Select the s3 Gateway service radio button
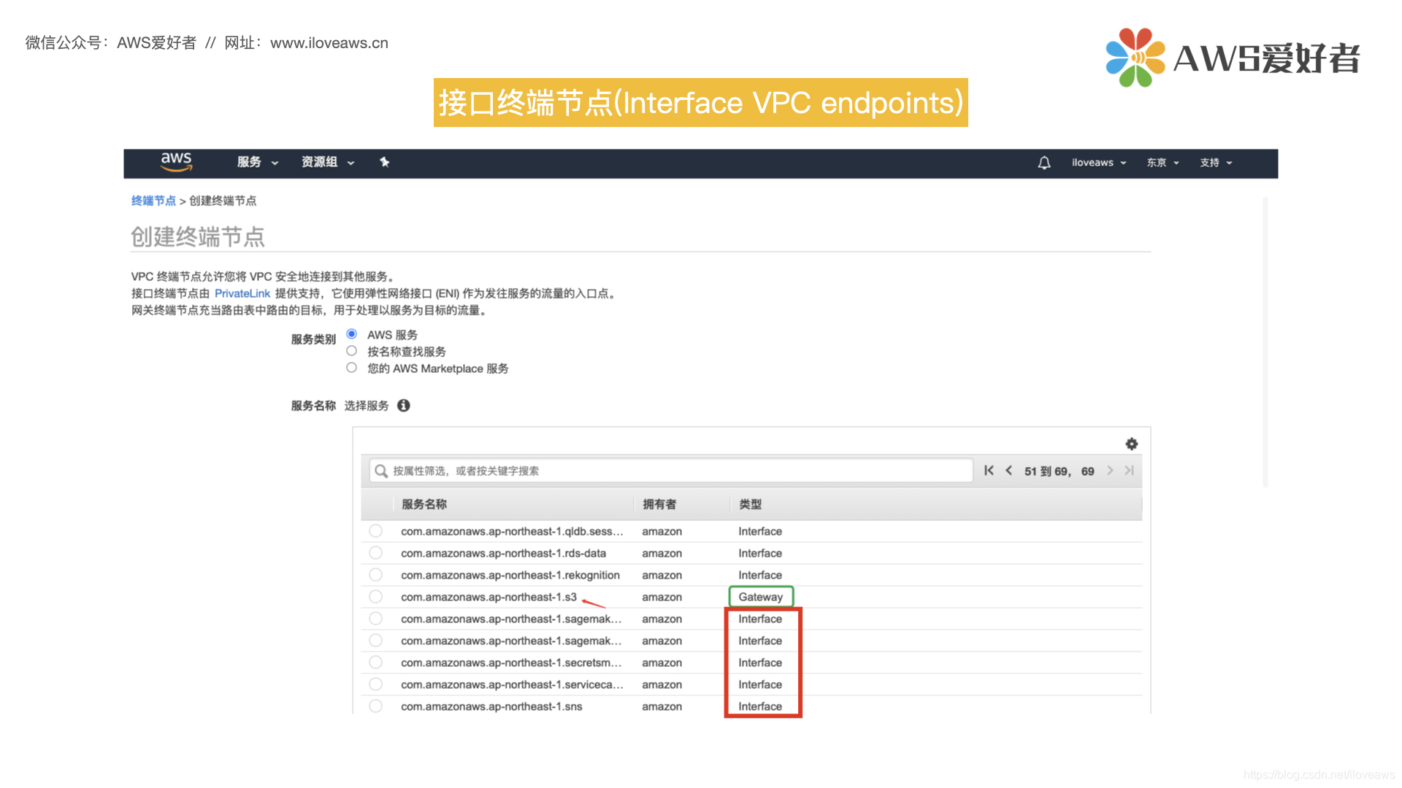The height and width of the screenshot is (788, 1402). click(375, 597)
